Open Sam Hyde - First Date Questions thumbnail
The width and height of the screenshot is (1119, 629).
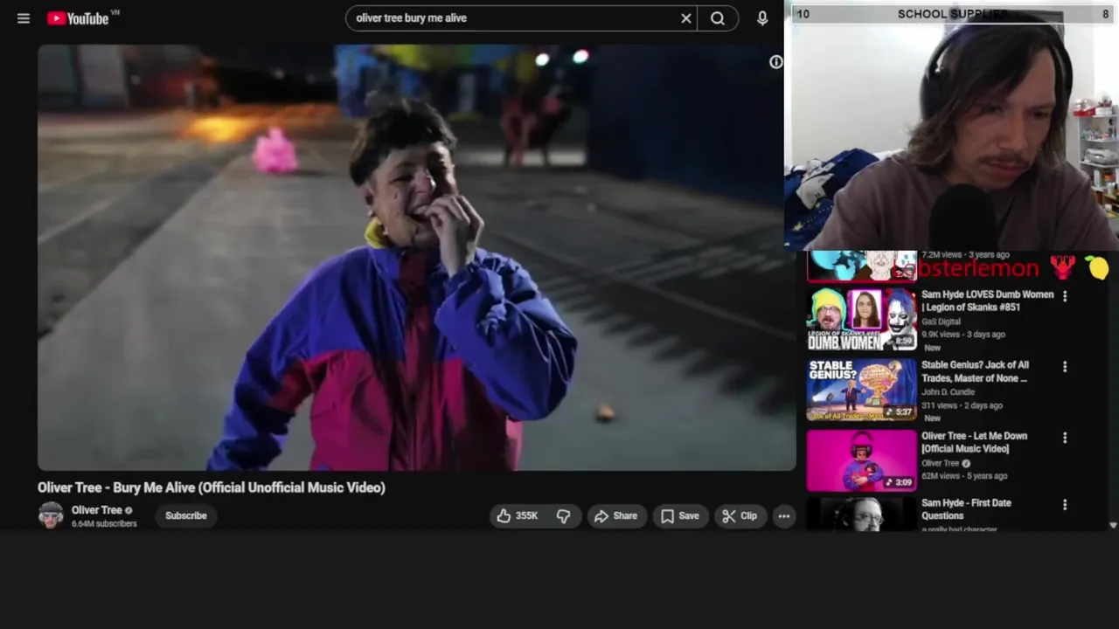coord(861,515)
